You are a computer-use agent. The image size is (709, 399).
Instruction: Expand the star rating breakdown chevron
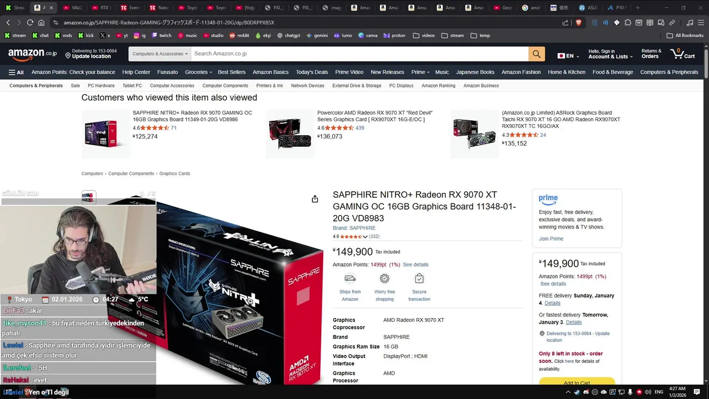coord(365,237)
